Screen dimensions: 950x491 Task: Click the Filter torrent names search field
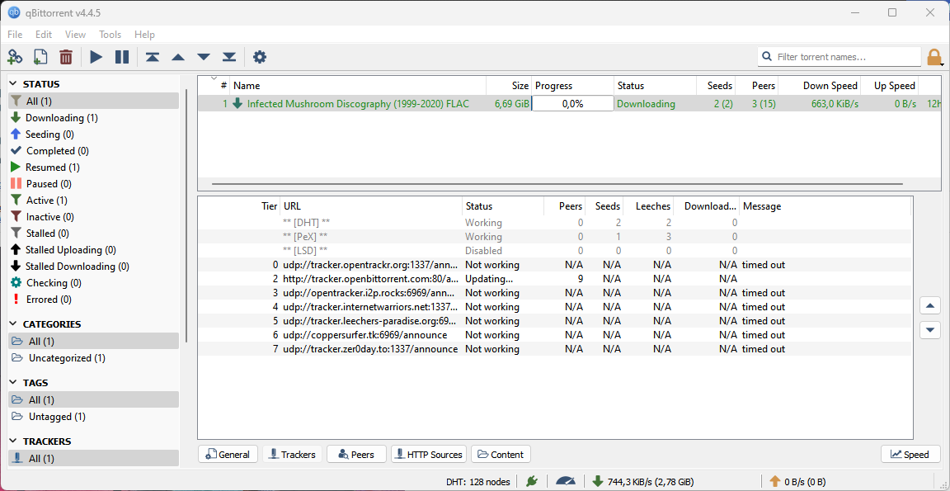839,57
